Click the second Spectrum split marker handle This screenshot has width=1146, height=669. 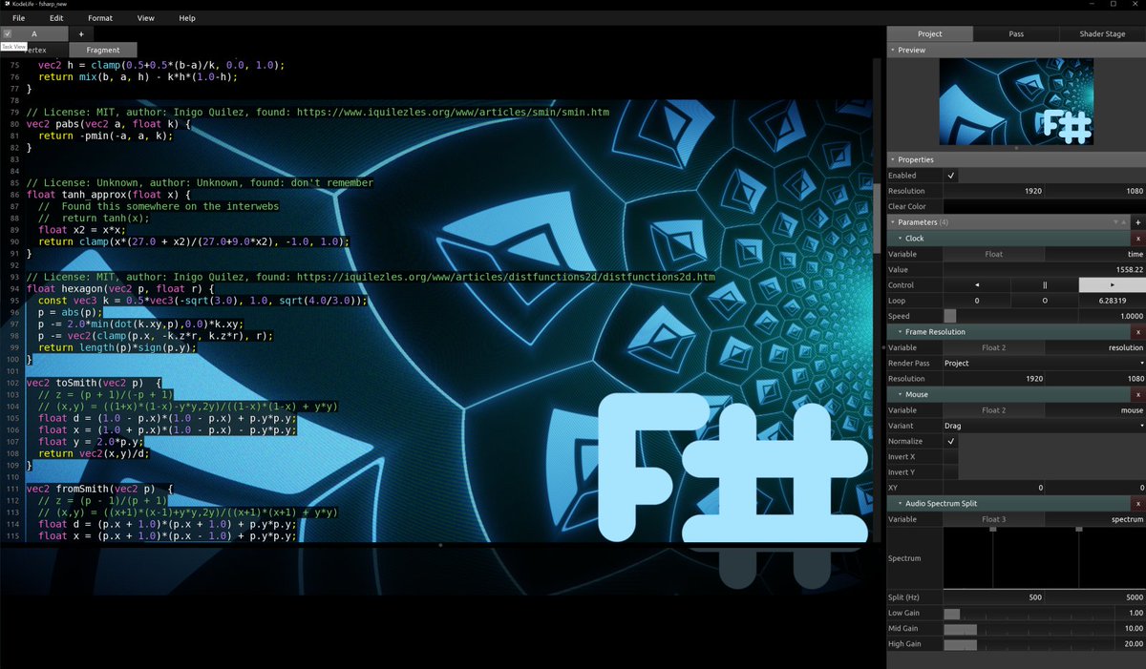(x=1079, y=530)
